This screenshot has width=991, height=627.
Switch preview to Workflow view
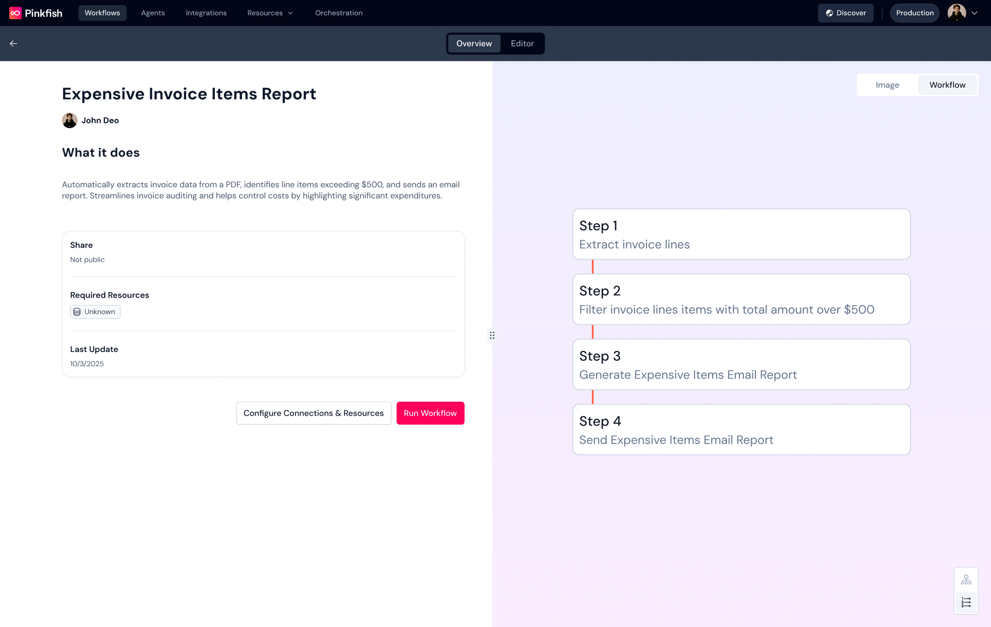tap(947, 85)
